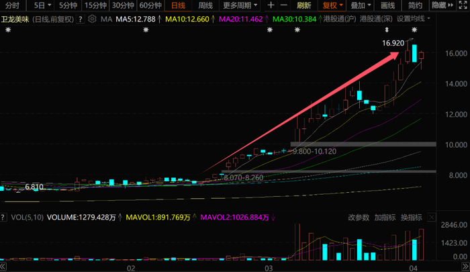470x272 pixels.
Task: Click 改参数 to edit parameters
Action: (359, 218)
